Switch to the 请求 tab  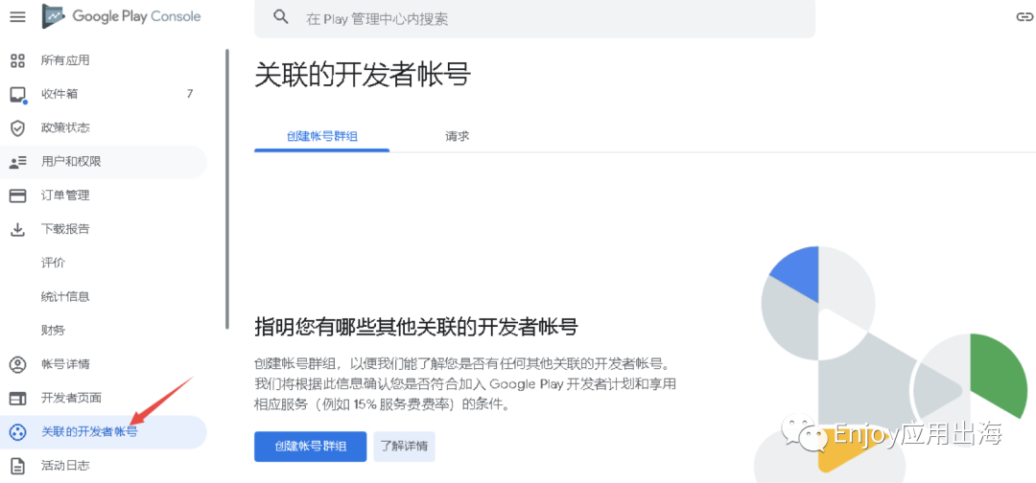tap(457, 137)
